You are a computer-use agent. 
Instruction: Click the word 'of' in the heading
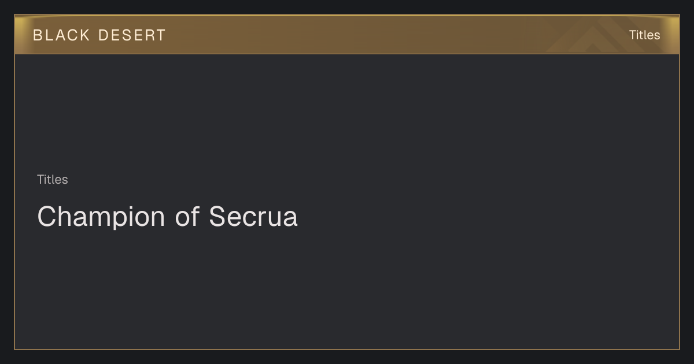click(187, 217)
